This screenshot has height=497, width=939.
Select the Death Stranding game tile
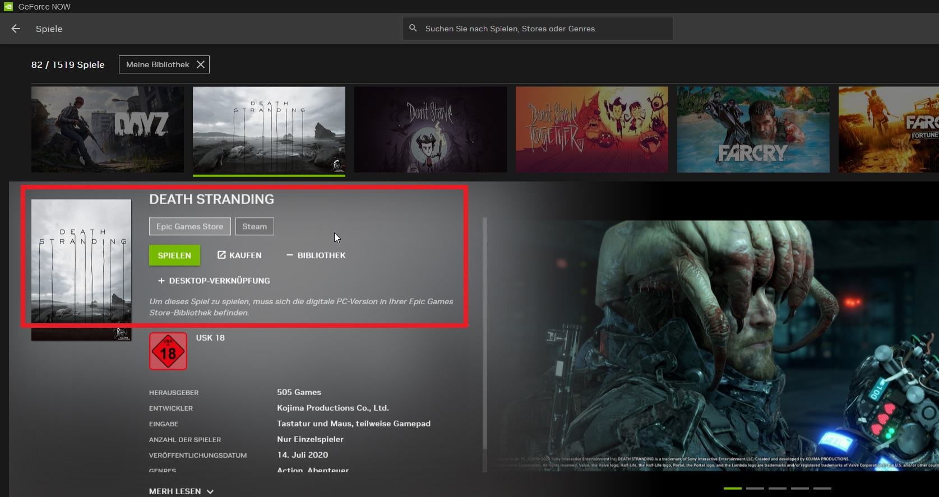pyautogui.click(x=269, y=129)
